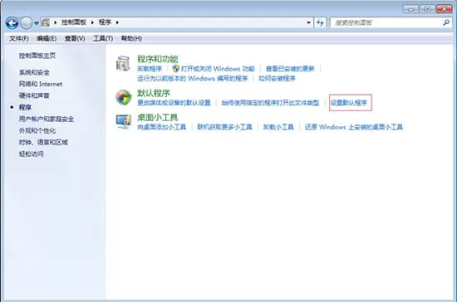Minimize the Control Panel window
457x302 pixels.
click(x=410, y=9)
